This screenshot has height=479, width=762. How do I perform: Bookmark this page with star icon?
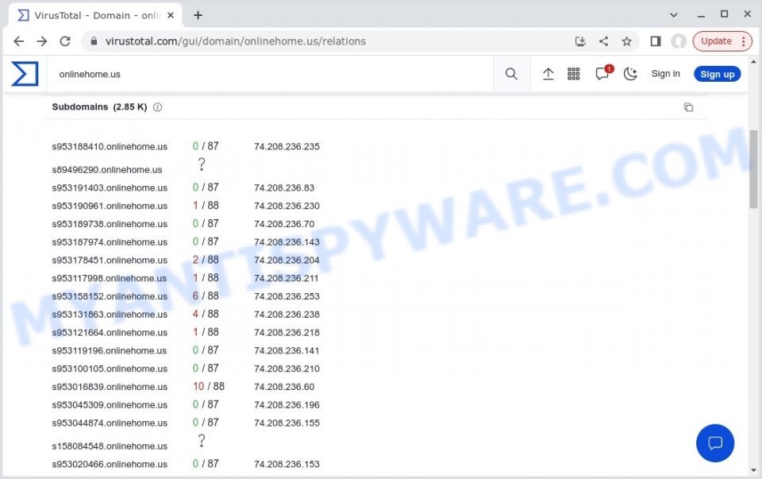[x=627, y=41]
